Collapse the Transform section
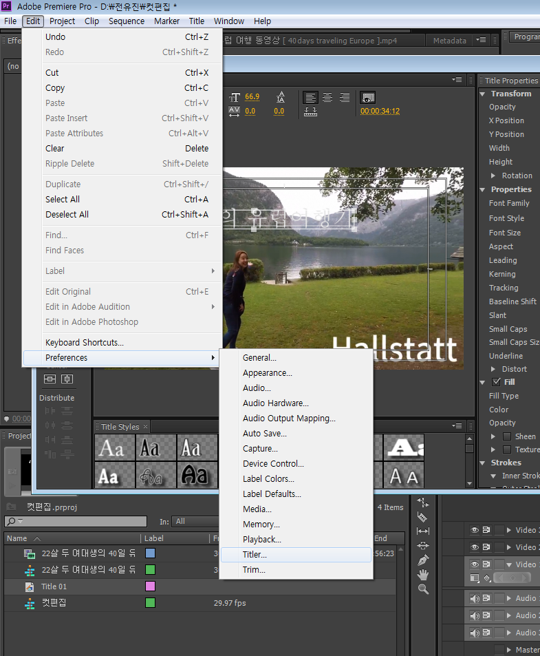This screenshot has width=540, height=656. tap(482, 94)
